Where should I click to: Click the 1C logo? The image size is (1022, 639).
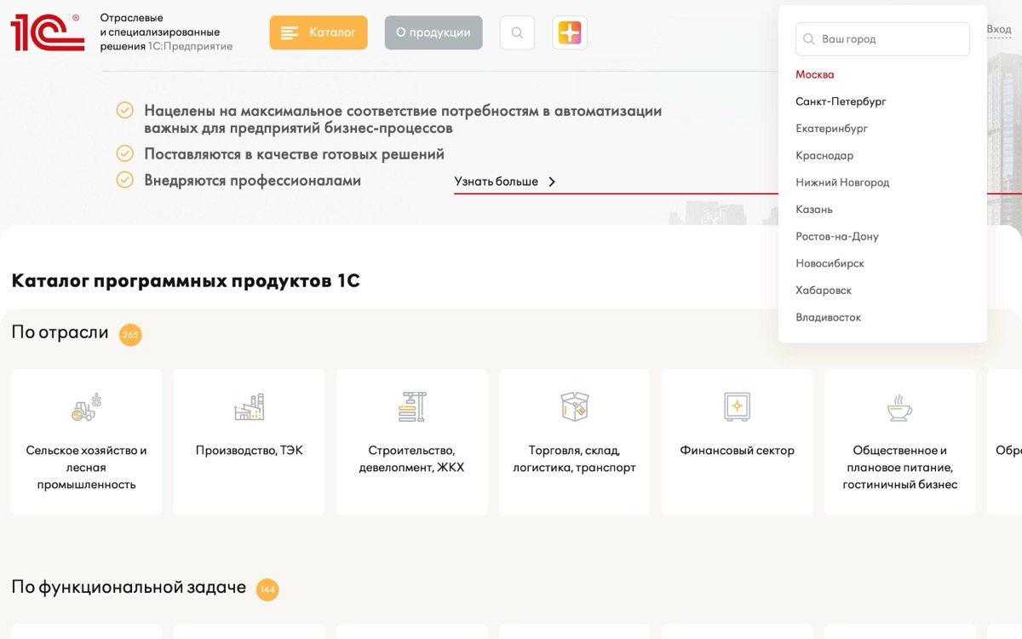[48, 32]
